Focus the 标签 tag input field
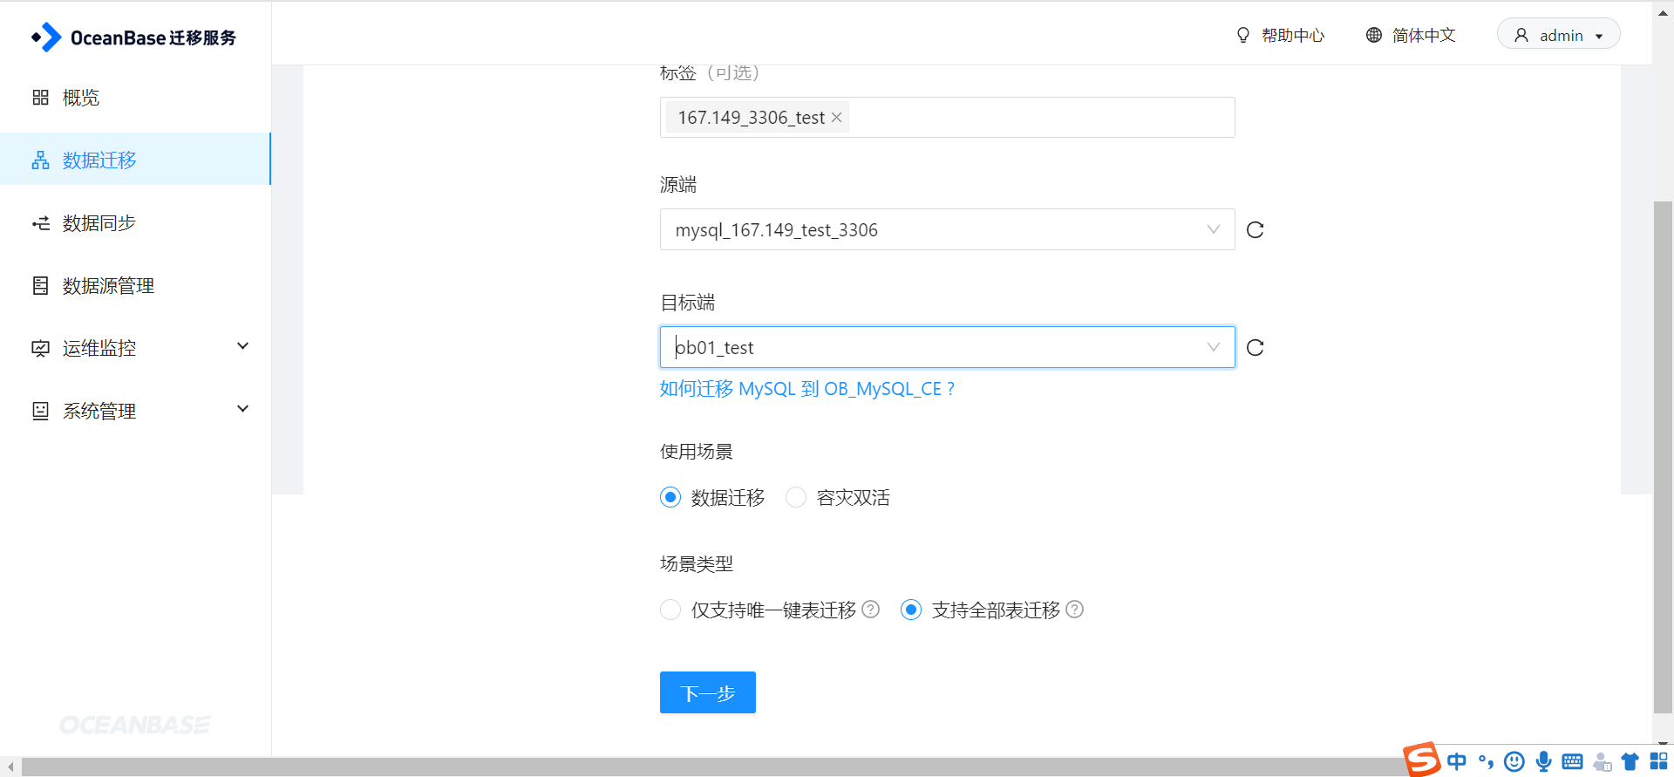 coord(947,117)
